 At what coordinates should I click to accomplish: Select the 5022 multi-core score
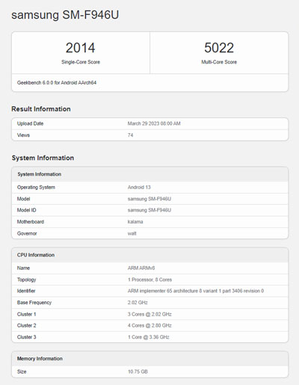click(x=219, y=48)
